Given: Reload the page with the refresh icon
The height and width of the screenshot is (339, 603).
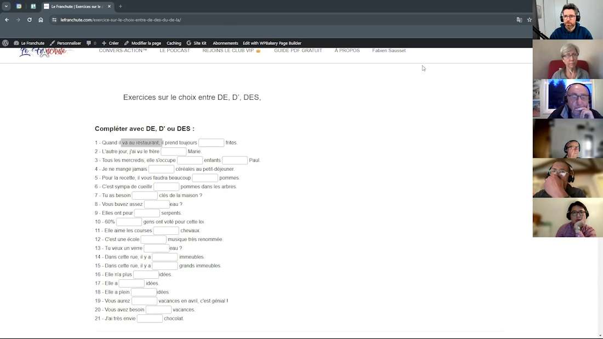Looking at the screenshot, I should click(29, 20).
